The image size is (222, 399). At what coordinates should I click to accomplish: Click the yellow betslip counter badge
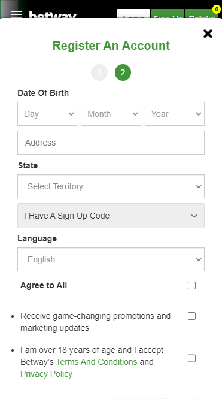click(x=217, y=10)
